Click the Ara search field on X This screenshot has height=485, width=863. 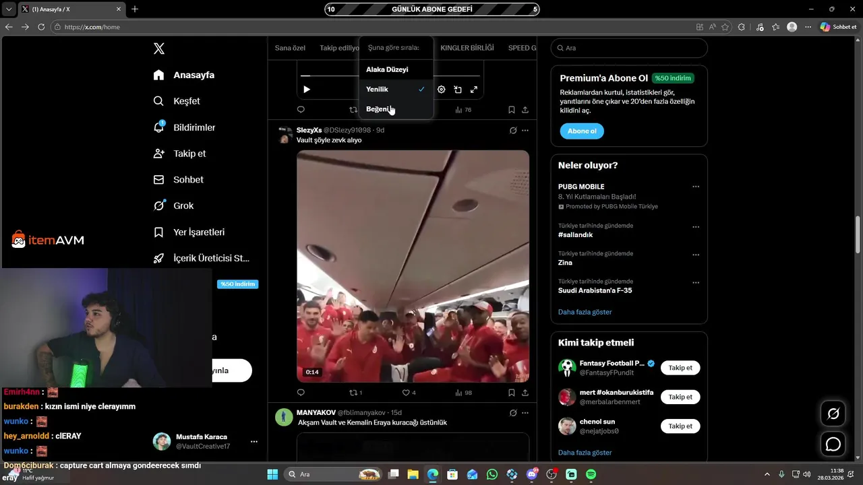tap(629, 48)
